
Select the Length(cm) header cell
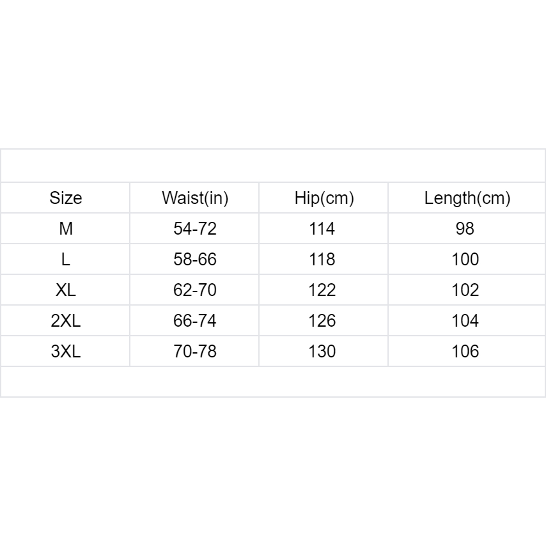click(467, 198)
